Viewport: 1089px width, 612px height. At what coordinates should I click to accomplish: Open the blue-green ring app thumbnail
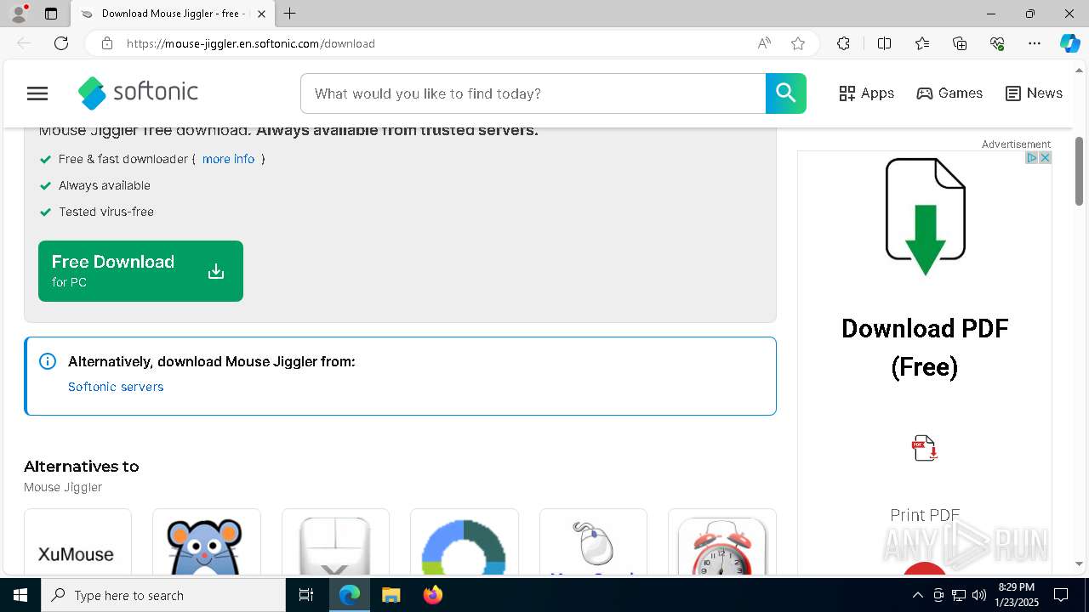pyautogui.click(x=464, y=542)
